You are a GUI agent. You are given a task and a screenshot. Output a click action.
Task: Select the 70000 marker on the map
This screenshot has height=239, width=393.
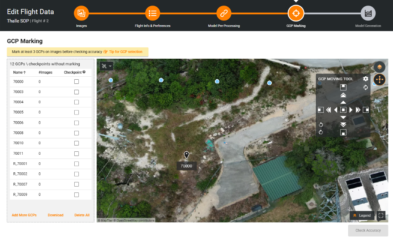click(x=187, y=155)
